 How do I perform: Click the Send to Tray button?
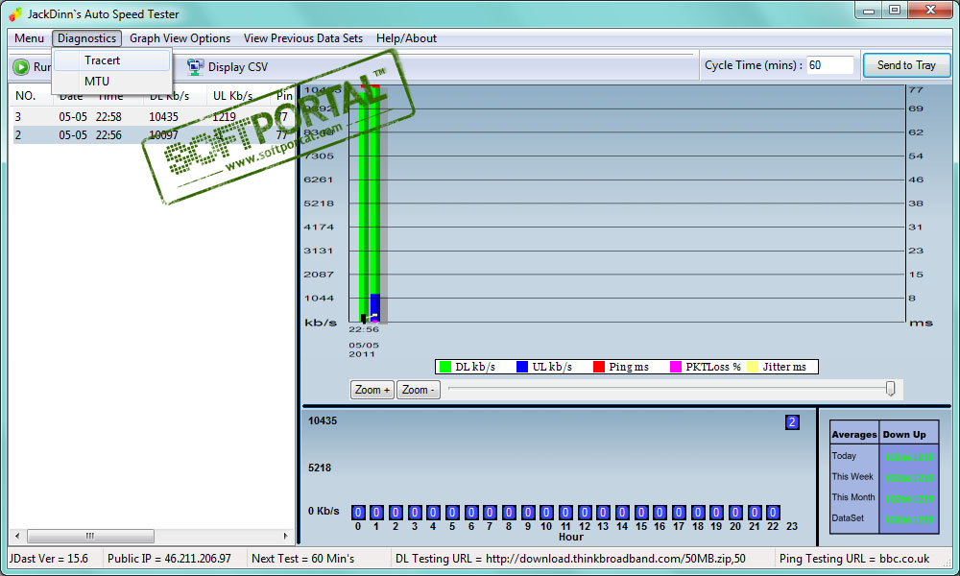[906, 65]
